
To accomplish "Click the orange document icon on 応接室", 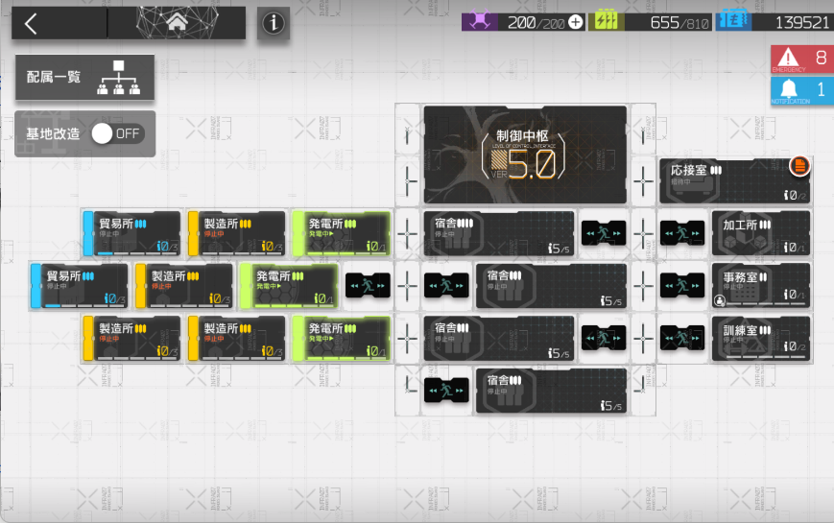I will [x=798, y=166].
